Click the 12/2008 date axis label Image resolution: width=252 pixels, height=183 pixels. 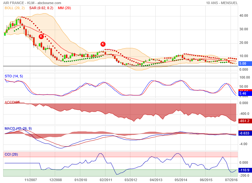(55, 180)
